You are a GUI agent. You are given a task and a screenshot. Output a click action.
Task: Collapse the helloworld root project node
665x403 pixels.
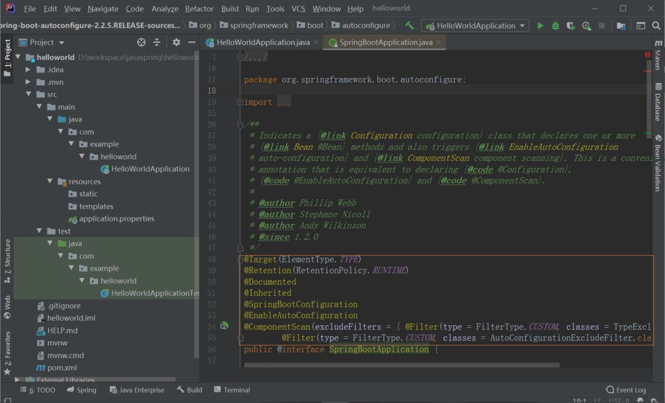coord(18,57)
